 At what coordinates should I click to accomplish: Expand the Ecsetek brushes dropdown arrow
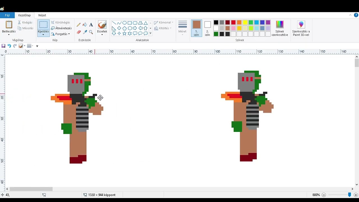click(x=102, y=35)
